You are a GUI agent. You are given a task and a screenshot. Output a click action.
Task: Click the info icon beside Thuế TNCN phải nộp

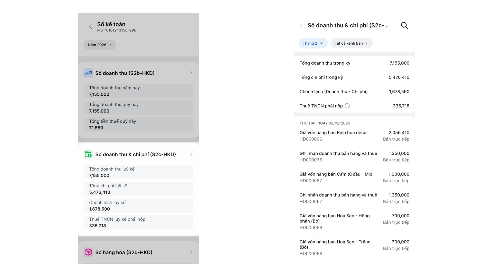(x=347, y=106)
